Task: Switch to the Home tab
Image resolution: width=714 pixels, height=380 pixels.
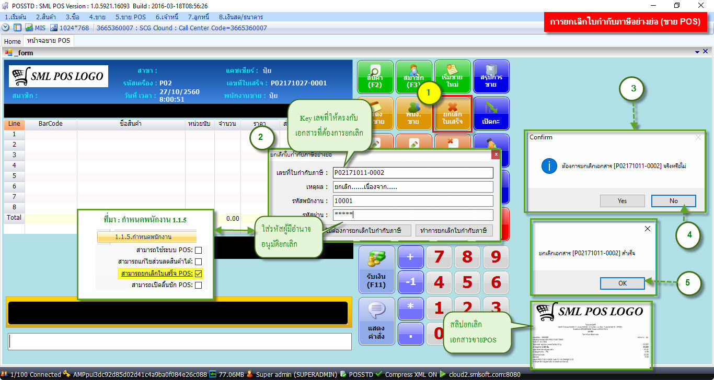Action: pyautogui.click(x=12, y=41)
